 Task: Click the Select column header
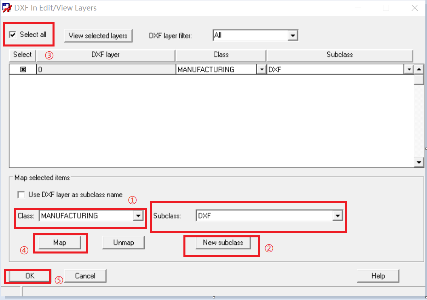point(22,55)
